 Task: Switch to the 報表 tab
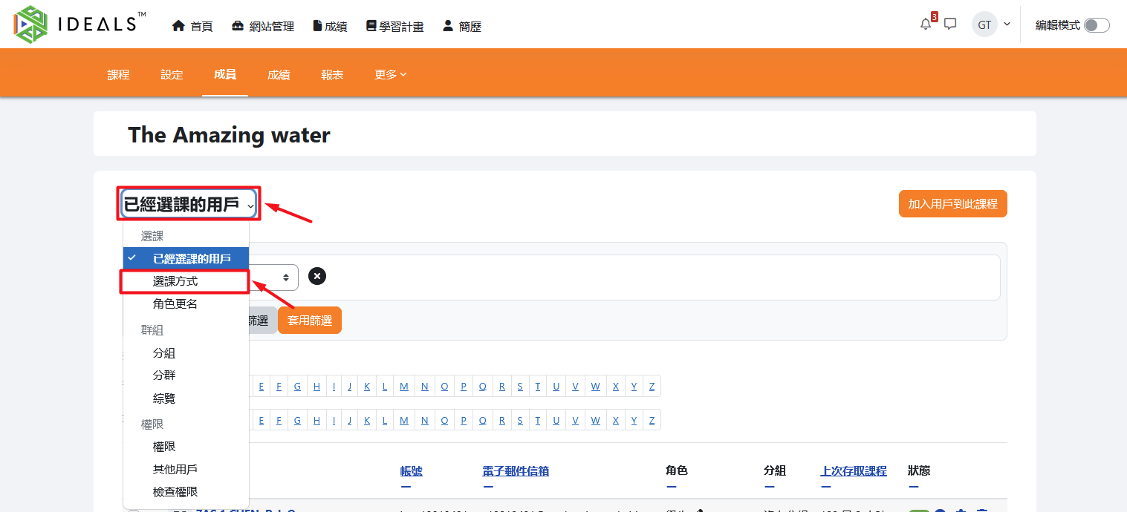[332, 74]
